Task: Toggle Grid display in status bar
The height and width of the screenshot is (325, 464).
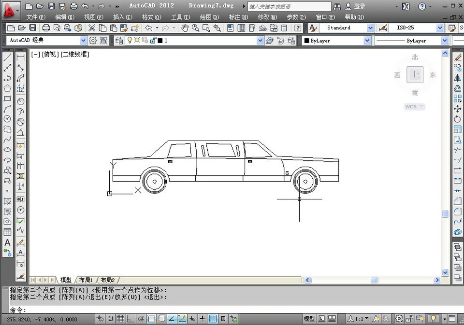Action: (120, 319)
